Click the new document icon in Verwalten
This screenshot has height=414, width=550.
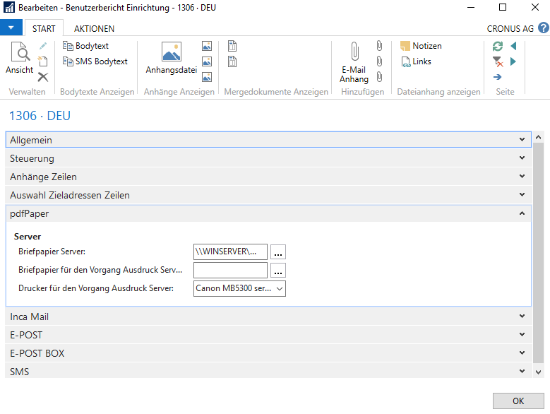pos(43,61)
